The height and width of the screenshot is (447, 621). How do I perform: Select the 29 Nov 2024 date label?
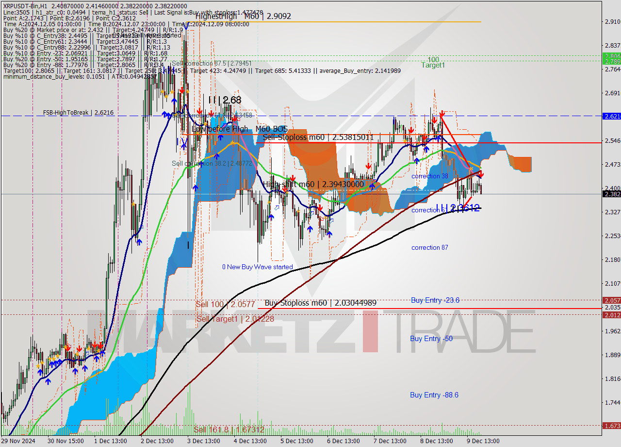pos(17,441)
